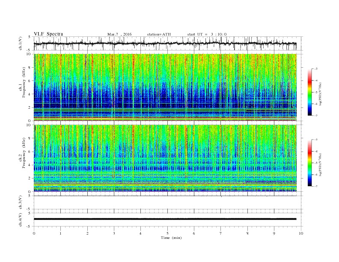This screenshot has width=339, height=262.
Task: Click the "2" kHz tick on ch.2 frequency axis
Action: click(30, 179)
